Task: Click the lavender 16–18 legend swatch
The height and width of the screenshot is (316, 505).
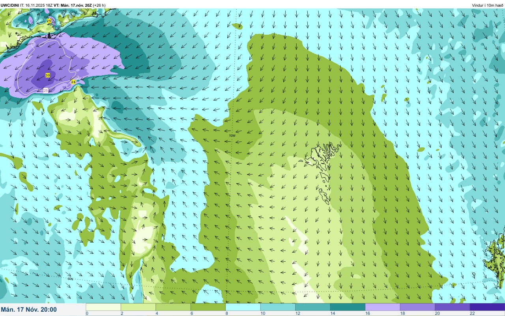Action: [x=383, y=307]
